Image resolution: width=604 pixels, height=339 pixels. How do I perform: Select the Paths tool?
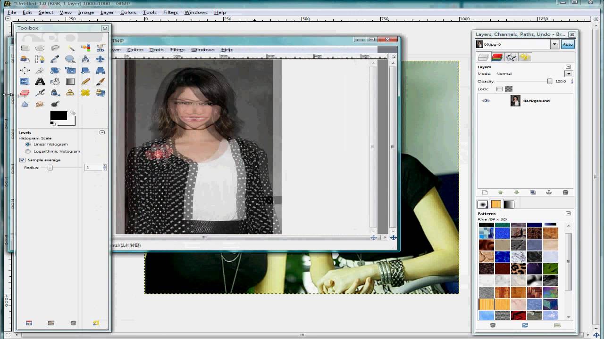coord(40,59)
